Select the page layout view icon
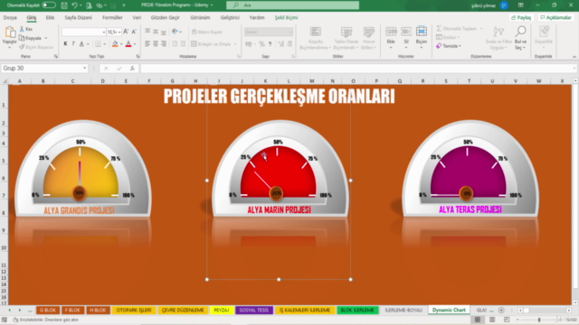 pos(492,320)
